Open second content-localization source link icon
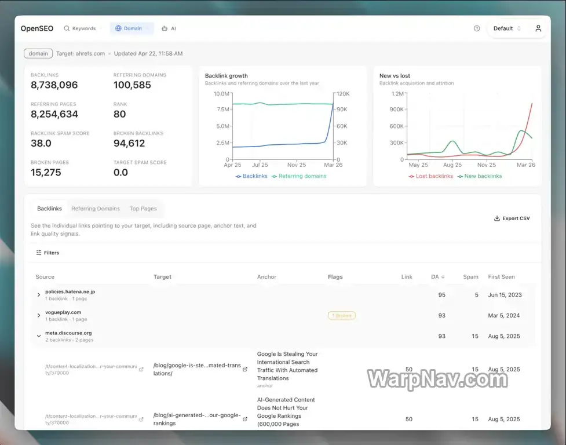Screen dimensions: 566x445 point(141,419)
